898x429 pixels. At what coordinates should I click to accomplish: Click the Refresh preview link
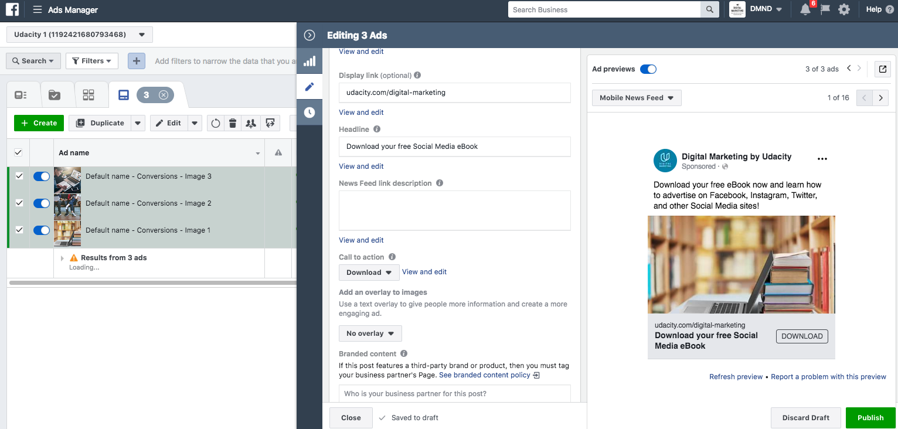tap(736, 377)
